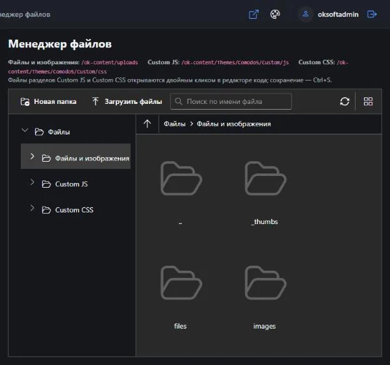Expand Файлы и изображения tree node
Image resolution: width=390 pixels, height=365 pixels.
(x=32, y=157)
